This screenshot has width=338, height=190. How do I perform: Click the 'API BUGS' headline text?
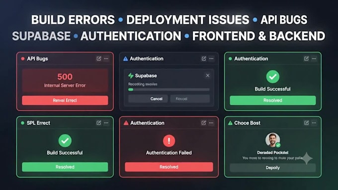[x=284, y=20]
